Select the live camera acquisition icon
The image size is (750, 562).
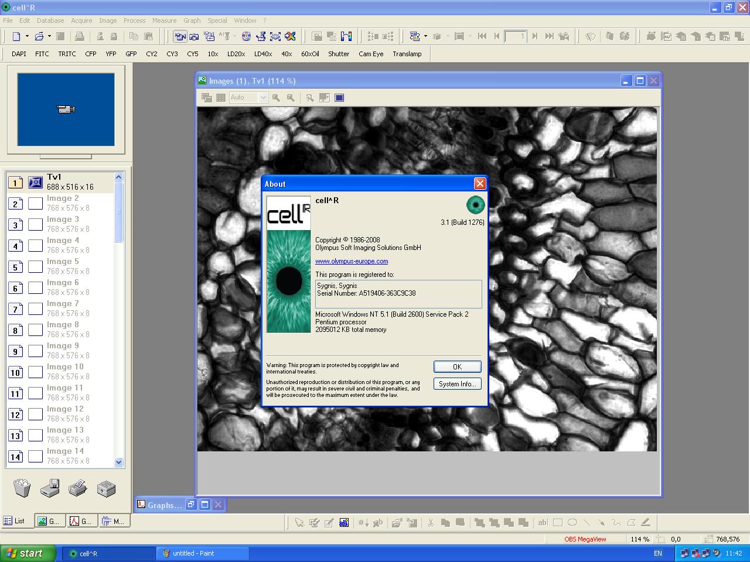179,36
